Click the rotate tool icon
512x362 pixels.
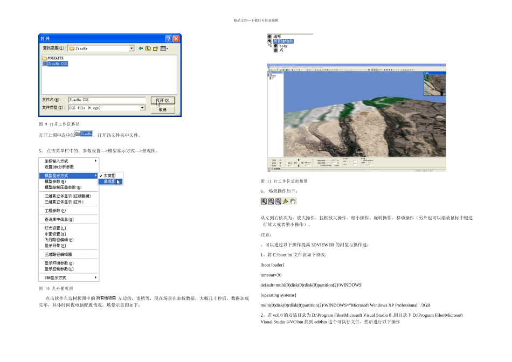click(x=286, y=201)
